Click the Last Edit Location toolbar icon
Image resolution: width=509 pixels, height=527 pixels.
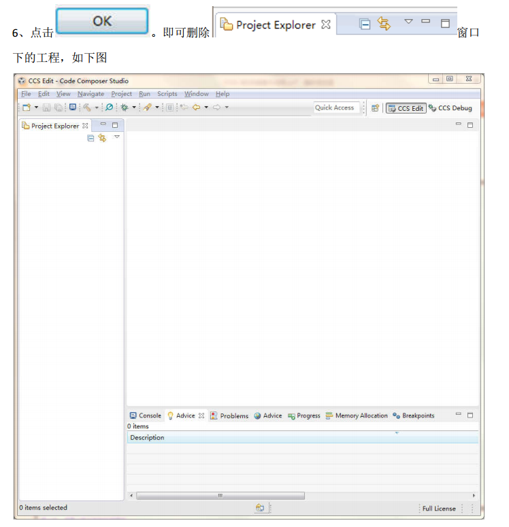tap(184, 107)
